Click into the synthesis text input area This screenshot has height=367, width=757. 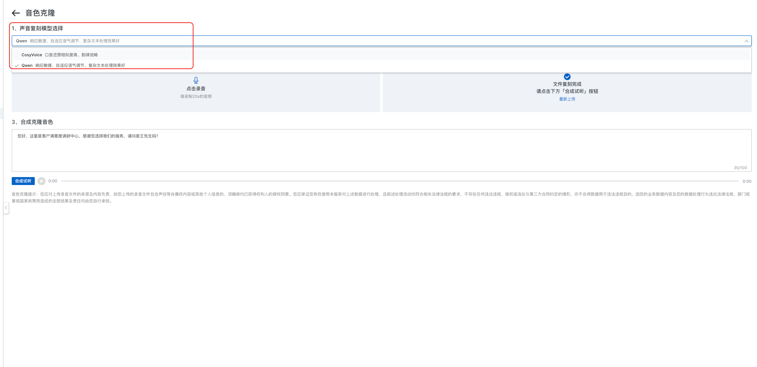(381, 150)
